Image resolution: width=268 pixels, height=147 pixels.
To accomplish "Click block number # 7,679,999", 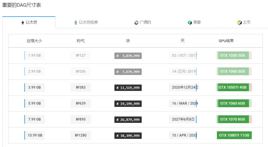I will coord(128,72).
